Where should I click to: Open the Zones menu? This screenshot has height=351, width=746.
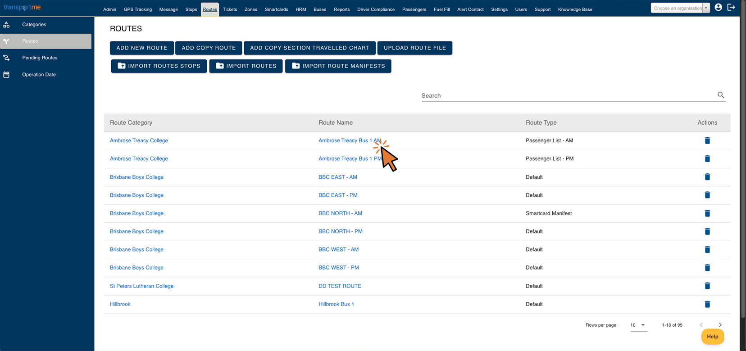251,9
